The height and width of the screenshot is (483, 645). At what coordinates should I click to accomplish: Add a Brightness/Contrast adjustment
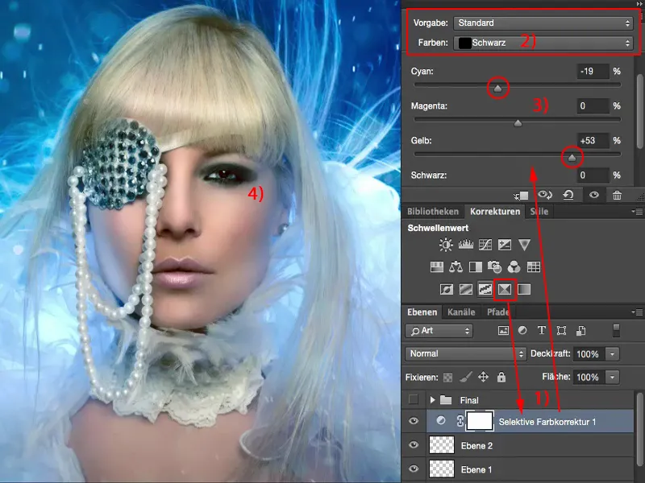pos(446,246)
